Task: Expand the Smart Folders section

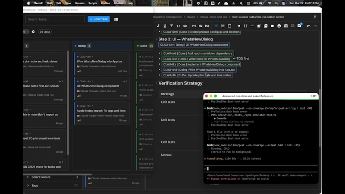Action: [x=28, y=177]
